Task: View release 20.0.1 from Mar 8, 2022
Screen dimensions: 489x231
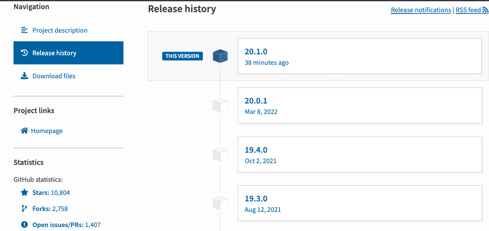Action: [359, 106]
